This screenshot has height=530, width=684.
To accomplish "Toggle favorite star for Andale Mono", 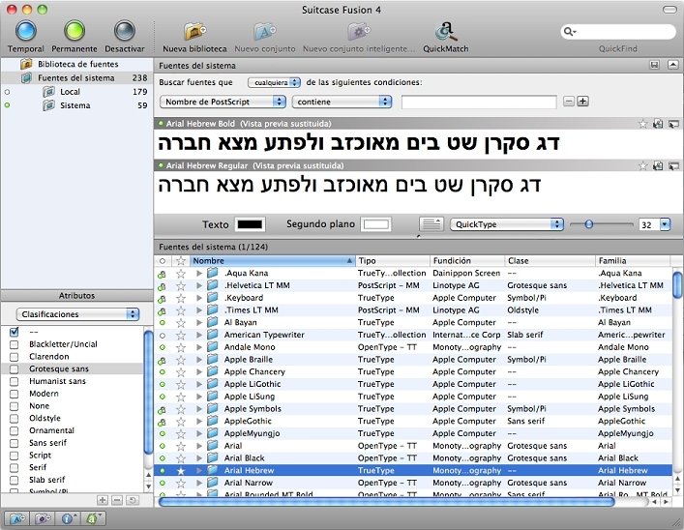I will click(x=181, y=347).
